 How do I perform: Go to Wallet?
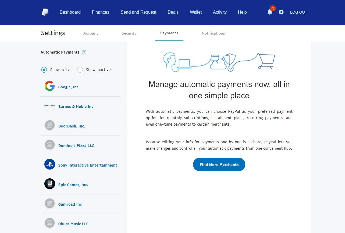coord(196,12)
